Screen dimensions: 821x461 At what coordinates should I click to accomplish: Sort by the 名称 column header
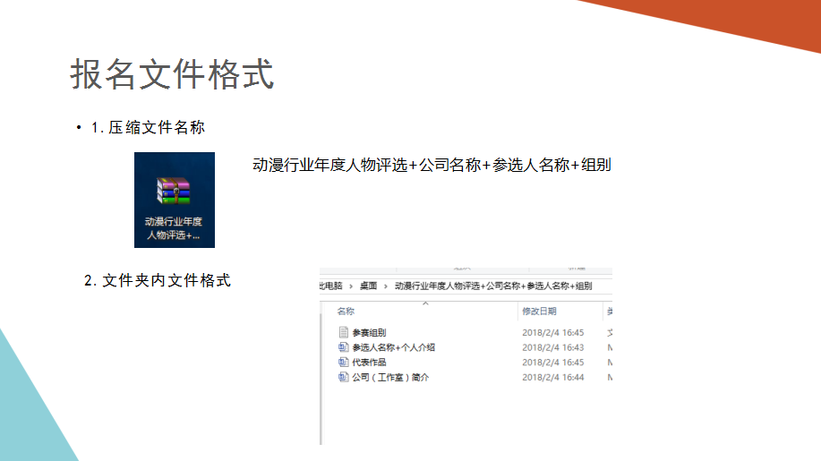tap(346, 312)
